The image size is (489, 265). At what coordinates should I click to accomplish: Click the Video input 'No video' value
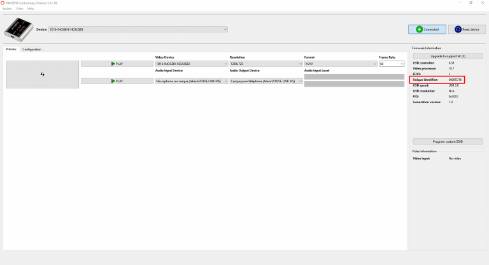pos(455,159)
